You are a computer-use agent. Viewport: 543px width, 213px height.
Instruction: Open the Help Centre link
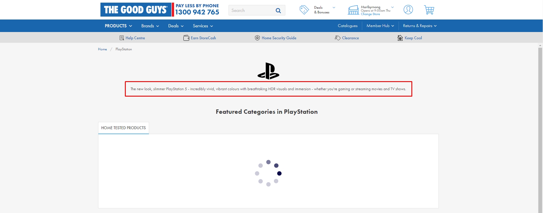pyautogui.click(x=135, y=38)
